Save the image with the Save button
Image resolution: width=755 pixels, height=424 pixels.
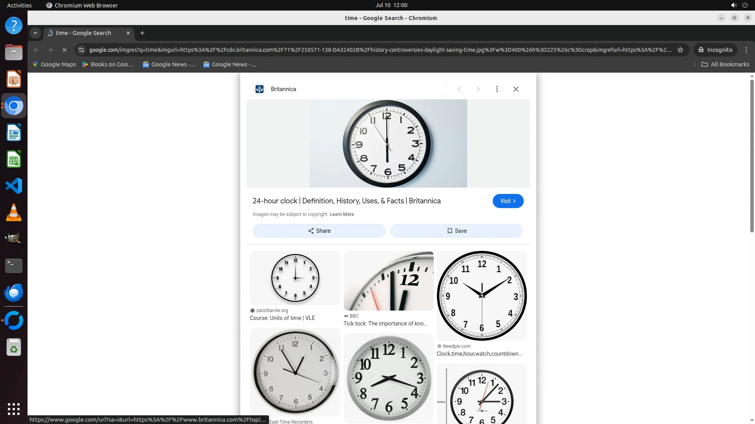coord(456,231)
